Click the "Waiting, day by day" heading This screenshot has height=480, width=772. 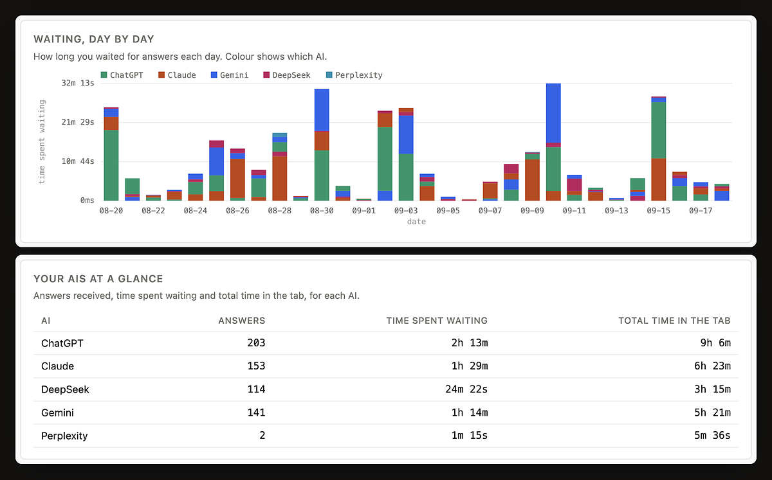(x=94, y=39)
